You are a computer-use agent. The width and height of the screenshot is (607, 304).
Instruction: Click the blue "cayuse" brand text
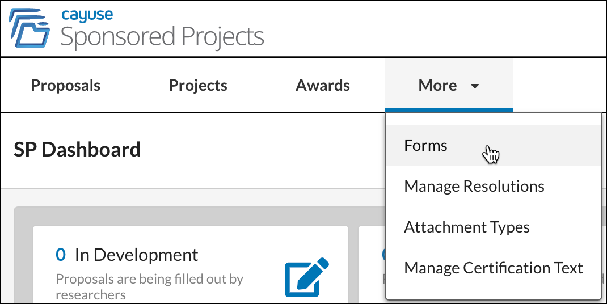(87, 15)
